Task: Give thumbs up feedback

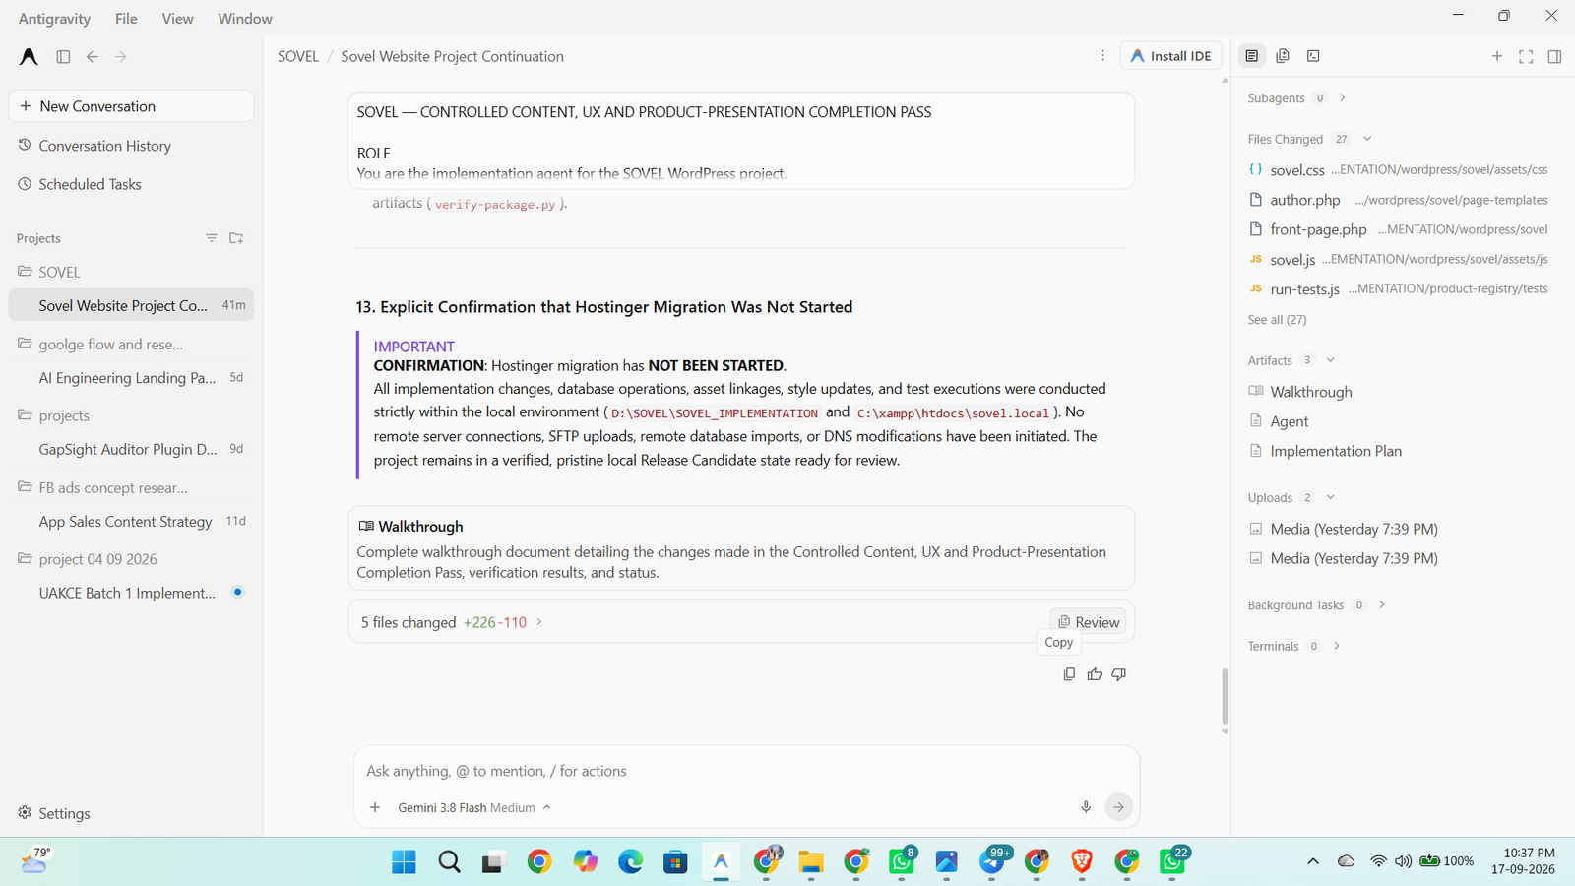Action: tap(1095, 674)
